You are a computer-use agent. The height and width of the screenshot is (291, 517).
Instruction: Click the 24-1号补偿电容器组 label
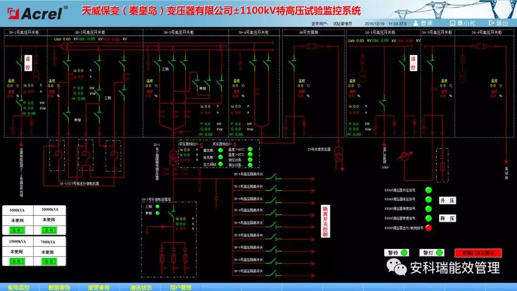point(156,199)
